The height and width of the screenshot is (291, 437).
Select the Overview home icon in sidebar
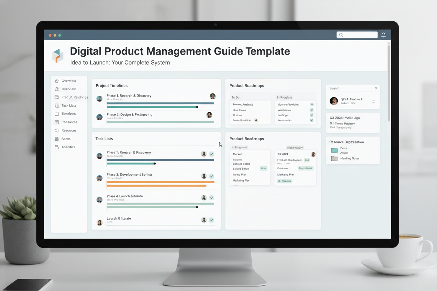click(x=57, y=81)
